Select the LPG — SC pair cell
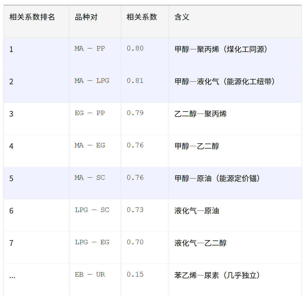The image size is (305, 298). pos(92,210)
